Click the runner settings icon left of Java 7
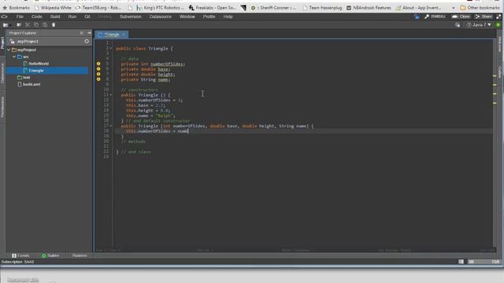Image resolution: width=504 pixels, height=283 pixels. [458, 24]
